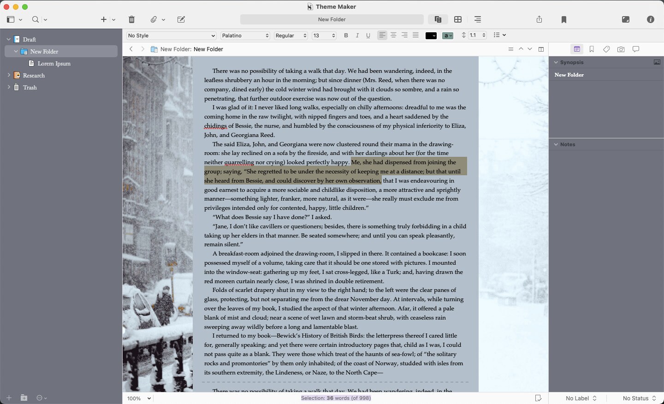Open the Bookmarks tab in the inspector
Viewport: 664px width, 404px height.
(x=592, y=49)
